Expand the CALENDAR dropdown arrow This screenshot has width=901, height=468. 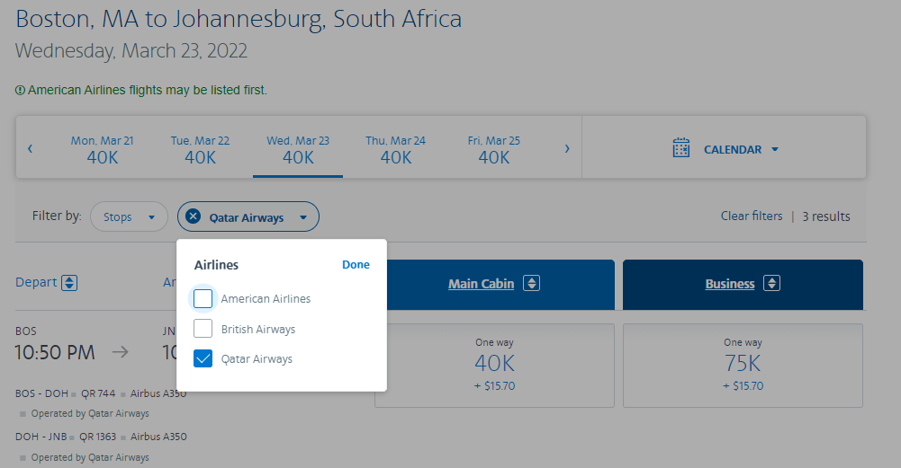[x=775, y=149]
